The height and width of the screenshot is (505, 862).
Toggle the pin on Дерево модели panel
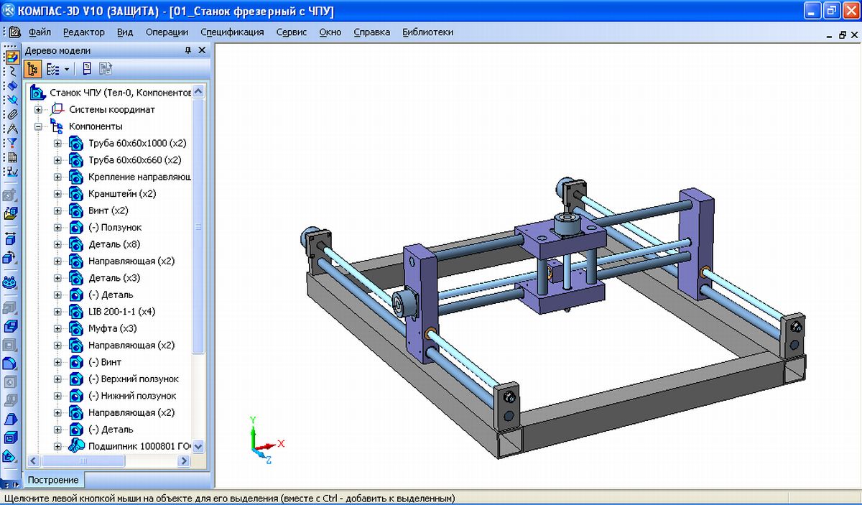pos(188,50)
